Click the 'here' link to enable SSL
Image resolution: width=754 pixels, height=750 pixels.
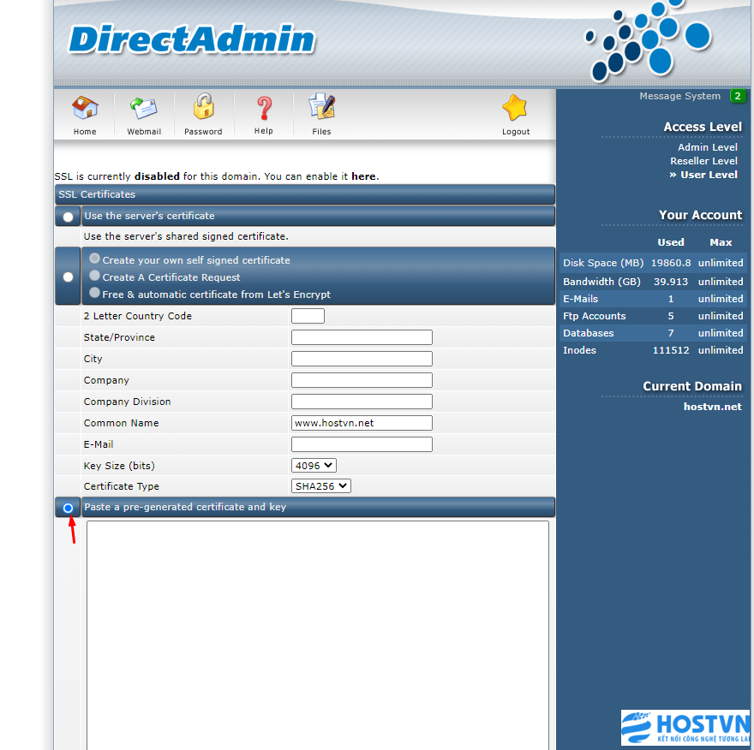click(363, 176)
